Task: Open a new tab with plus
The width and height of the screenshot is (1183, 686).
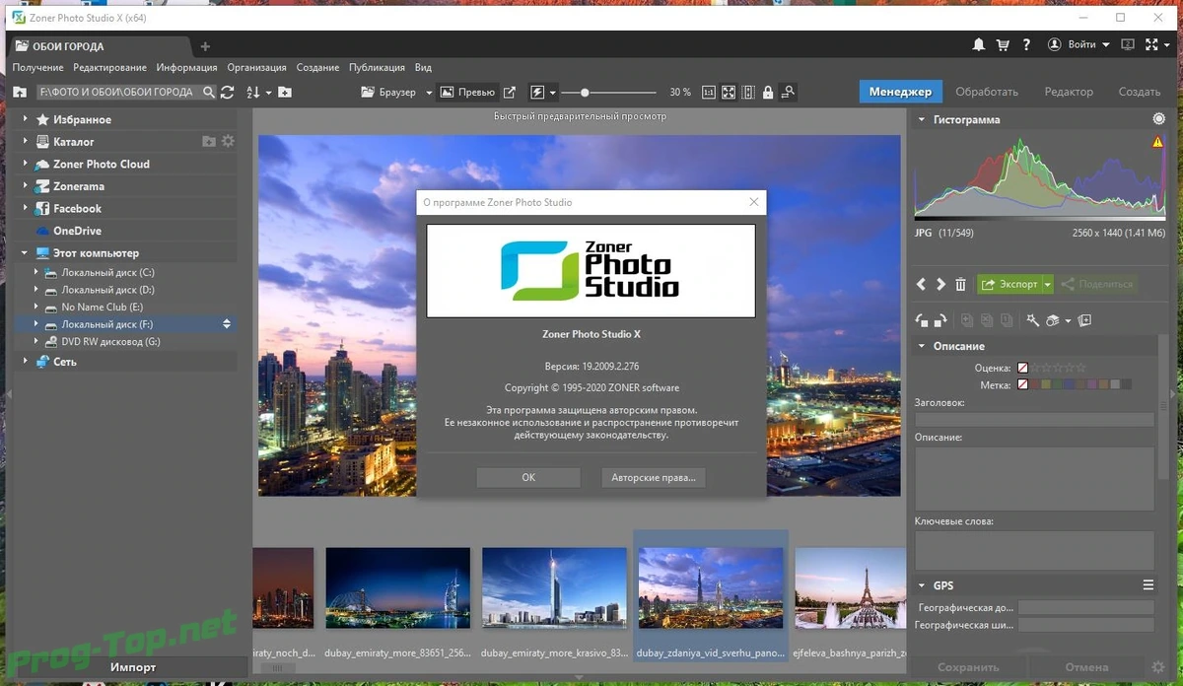Action: click(x=205, y=46)
